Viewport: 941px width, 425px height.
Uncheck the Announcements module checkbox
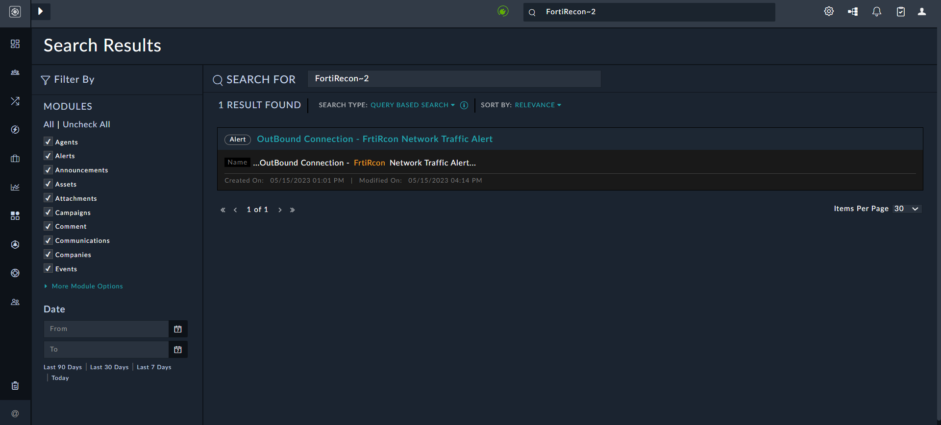click(x=48, y=170)
